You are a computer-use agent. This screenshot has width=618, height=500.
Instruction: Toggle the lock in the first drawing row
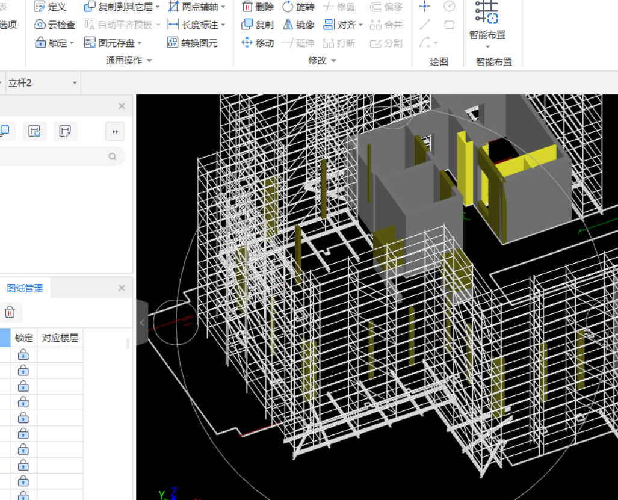point(23,354)
